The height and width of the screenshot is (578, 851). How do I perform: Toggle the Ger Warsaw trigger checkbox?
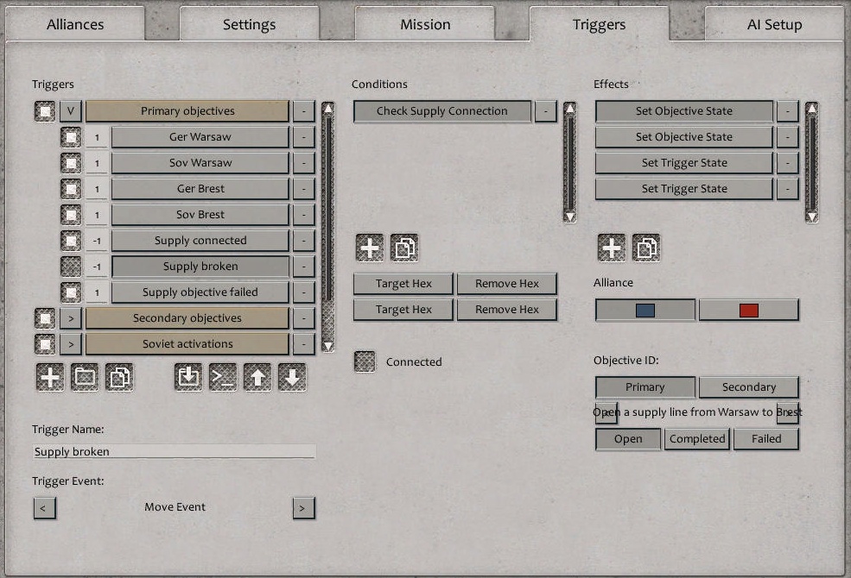[71, 137]
